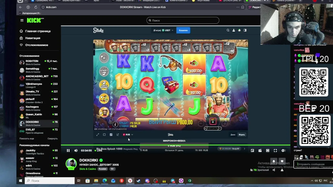Open w8rk recommended channel
The image size is (333, 187).
point(39,167)
